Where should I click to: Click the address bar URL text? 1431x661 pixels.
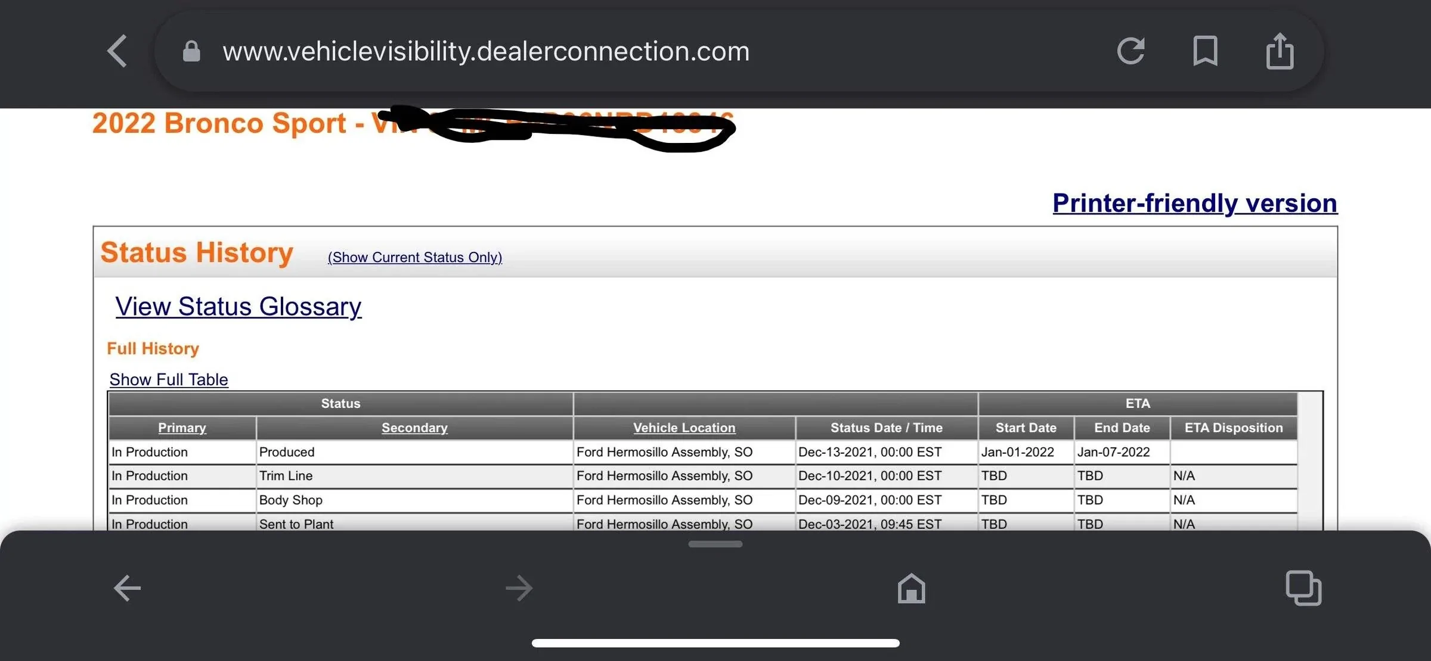486,51
